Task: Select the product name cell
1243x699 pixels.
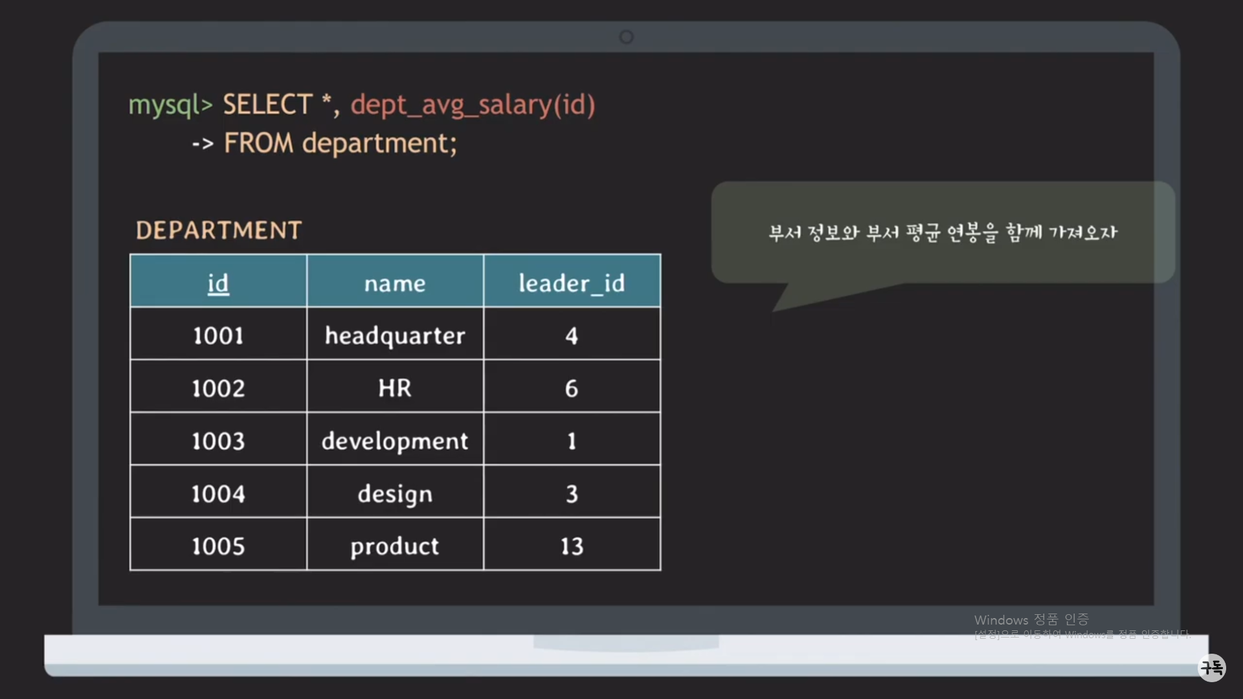Action: [394, 546]
